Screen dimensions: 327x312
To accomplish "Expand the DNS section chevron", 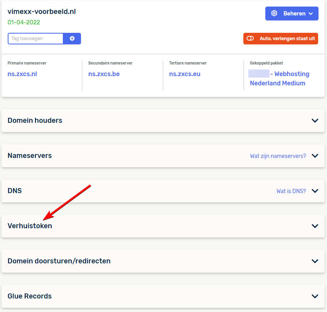I will pyautogui.click(x=315, y=191).
